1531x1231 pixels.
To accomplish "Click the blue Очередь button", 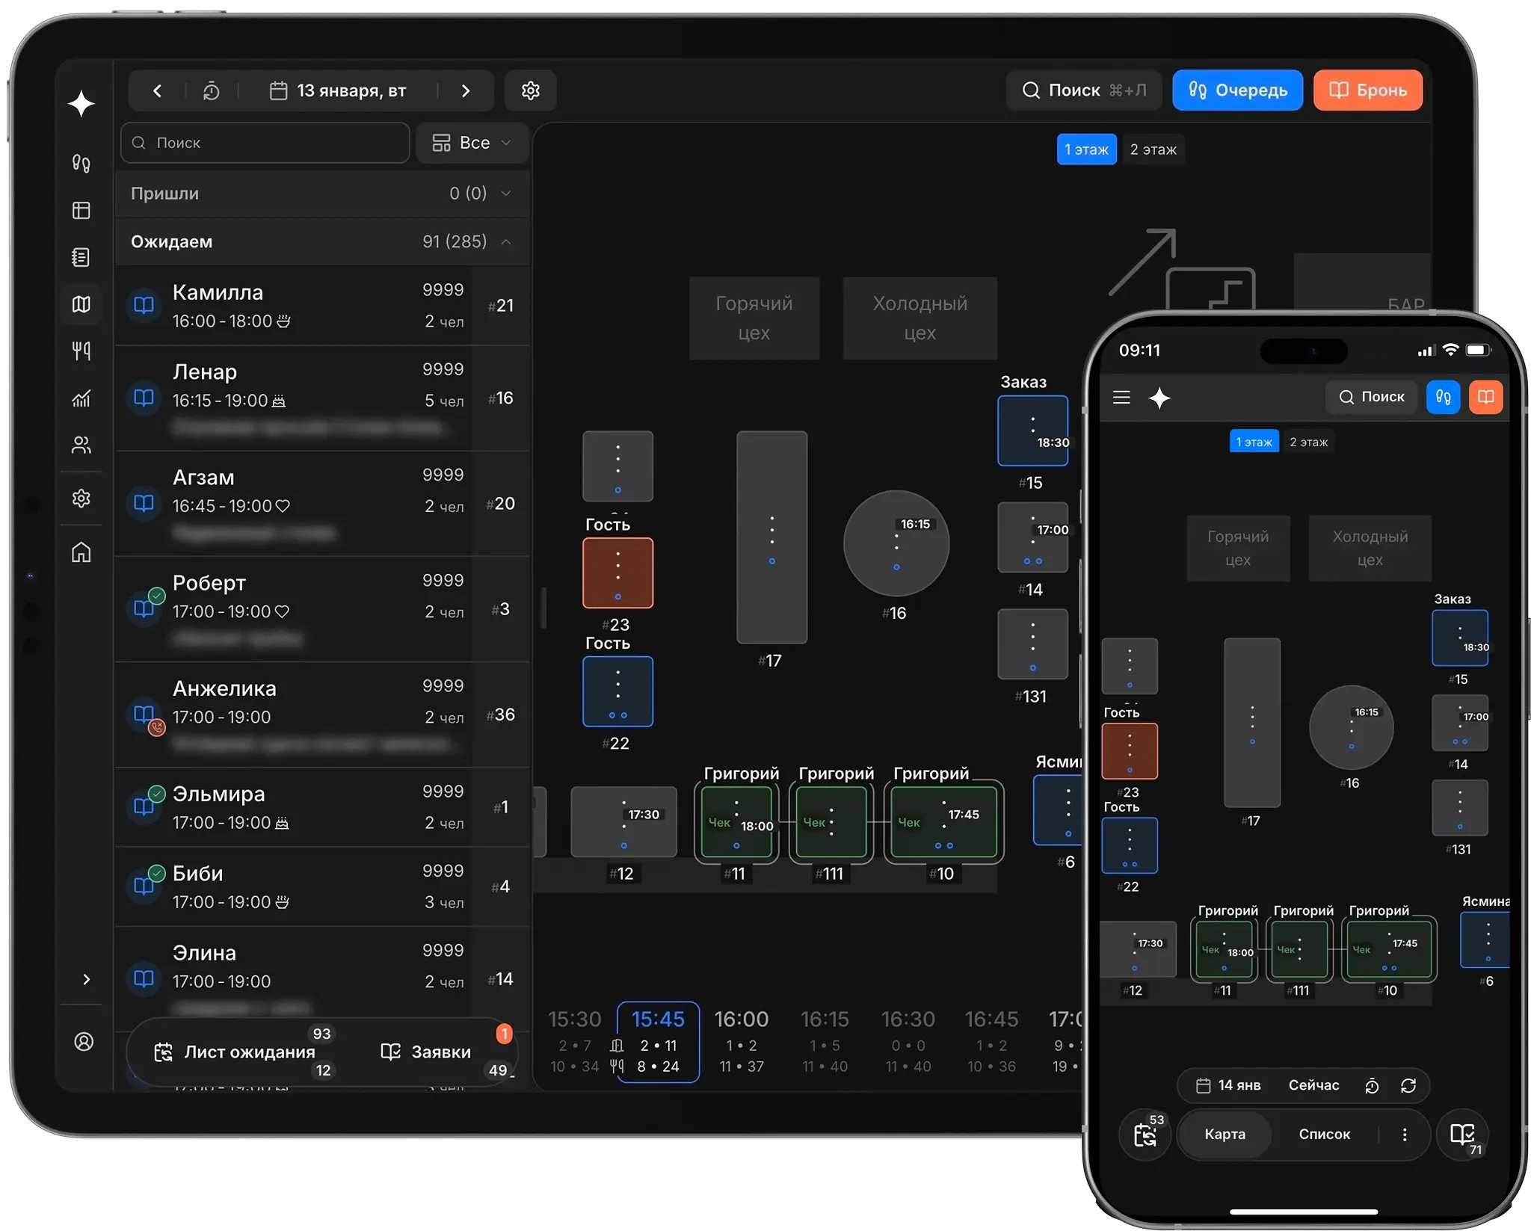I will (x=1237, y=90).
